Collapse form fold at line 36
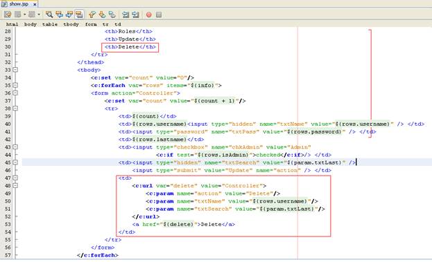 click(15, 93)
